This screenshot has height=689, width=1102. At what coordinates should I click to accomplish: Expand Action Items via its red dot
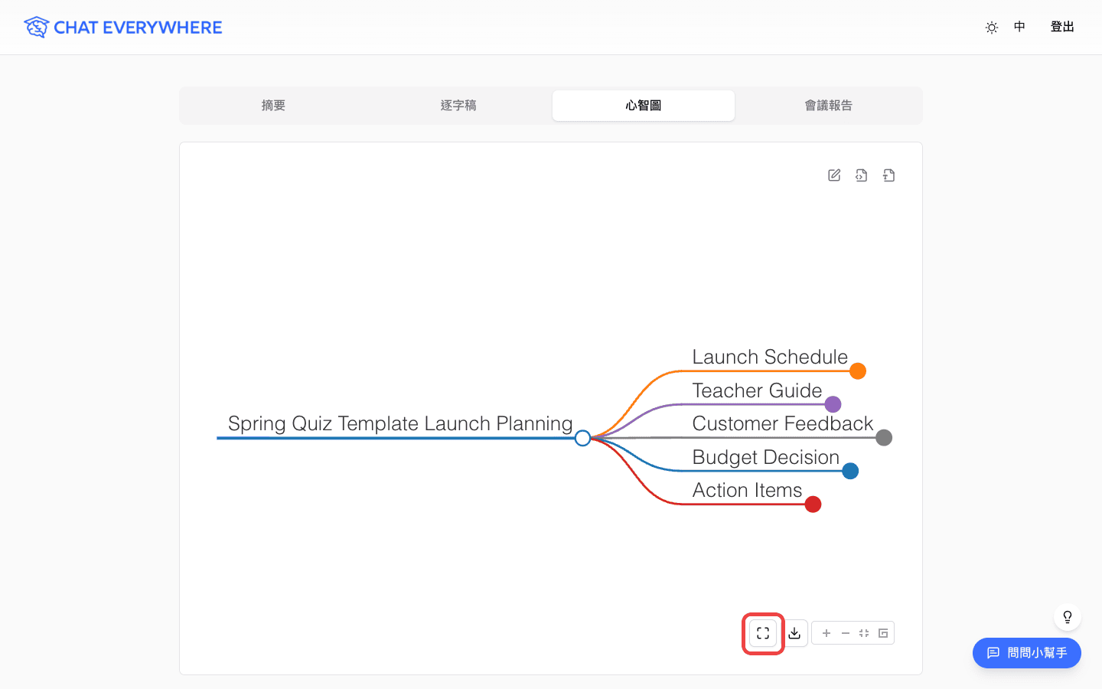point(813,505)
